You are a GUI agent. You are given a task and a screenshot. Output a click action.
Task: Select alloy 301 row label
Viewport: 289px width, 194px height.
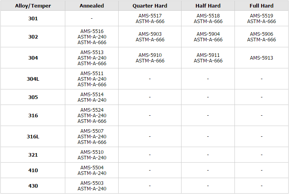[33, 18]
